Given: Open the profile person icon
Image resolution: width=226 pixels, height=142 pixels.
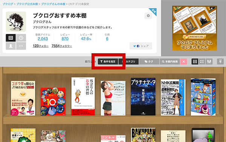Looking at the screenshot, I should 11,46.
